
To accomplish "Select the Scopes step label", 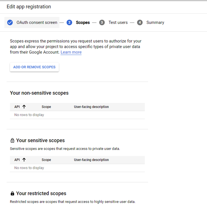I will [83, 23].
